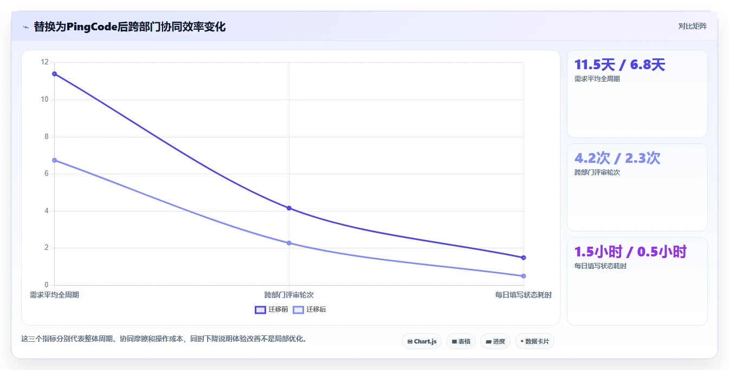729x370 pixels.
Task: Click the card caption 跨部门评审轮次
Action: (597, 173)
